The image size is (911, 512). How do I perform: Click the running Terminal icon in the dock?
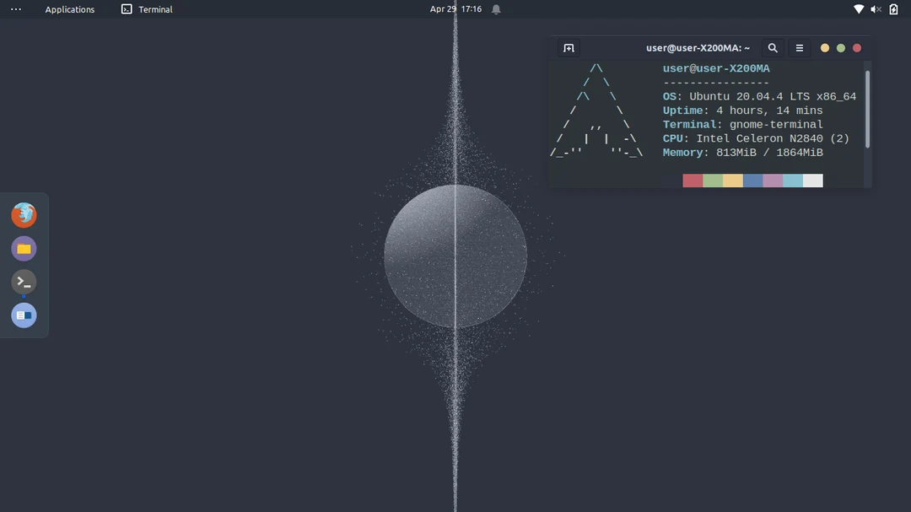[24, 282]
